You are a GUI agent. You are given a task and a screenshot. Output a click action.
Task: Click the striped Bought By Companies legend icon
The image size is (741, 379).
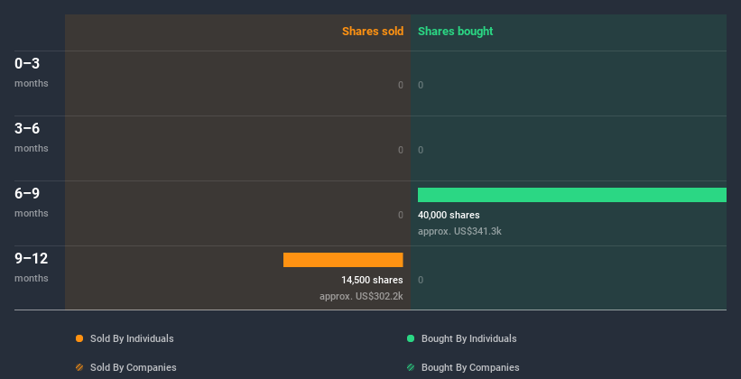point(411,367)
